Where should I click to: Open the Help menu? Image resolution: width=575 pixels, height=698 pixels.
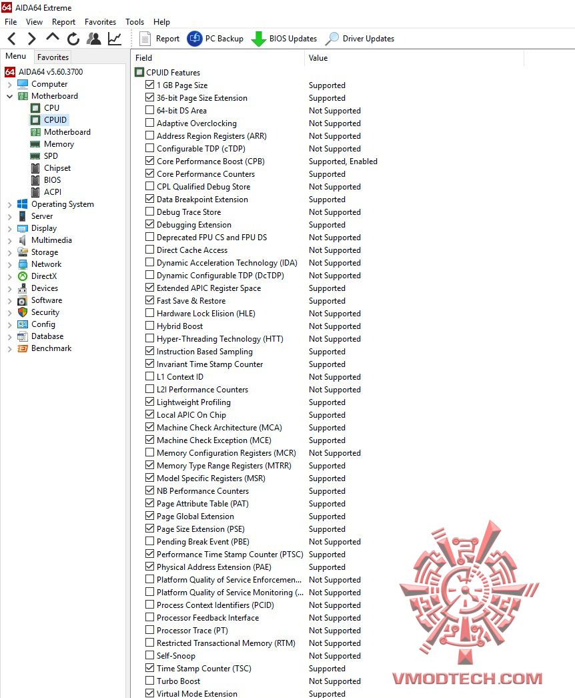click(x=161, y=22)
